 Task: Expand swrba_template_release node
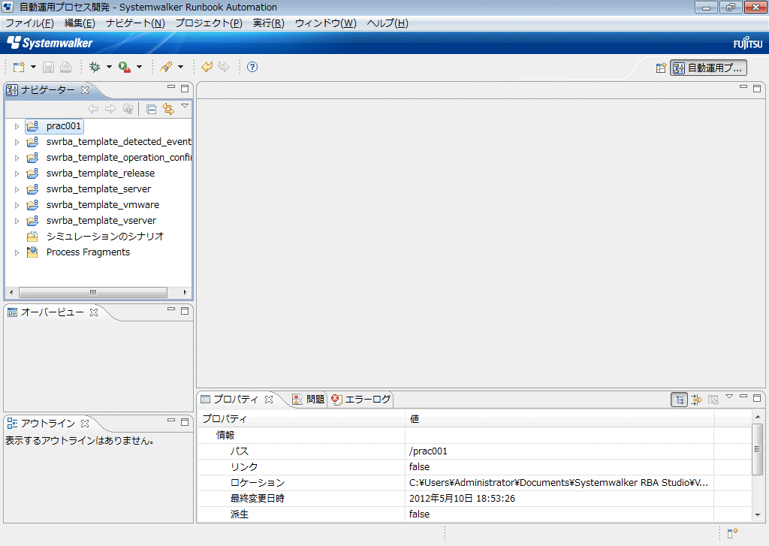click(x=17, y=173)
